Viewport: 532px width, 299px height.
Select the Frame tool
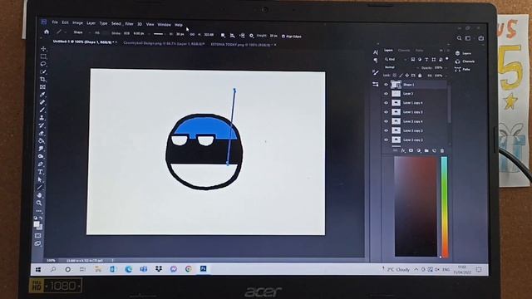tap(42, 87)
